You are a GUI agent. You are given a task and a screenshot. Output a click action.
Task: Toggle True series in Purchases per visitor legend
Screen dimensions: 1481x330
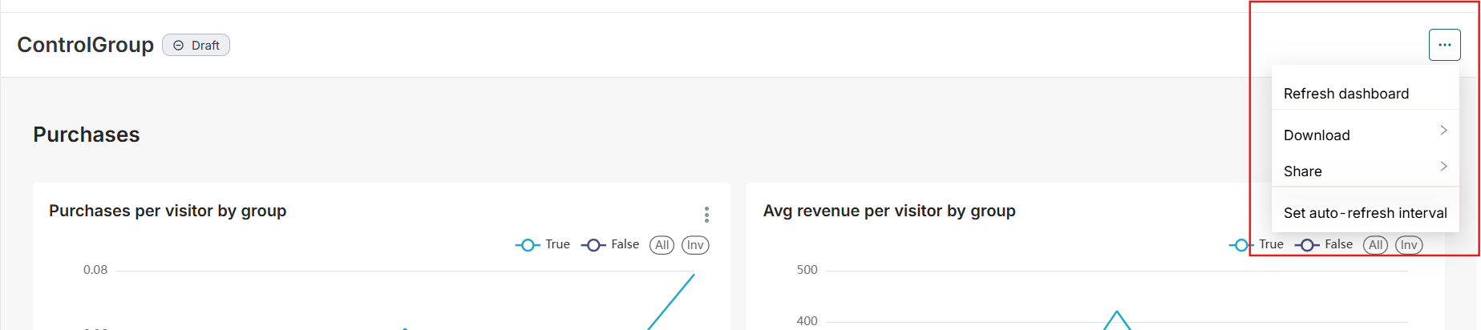tap(543, 244)
